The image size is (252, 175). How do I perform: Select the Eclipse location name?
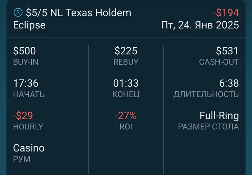[30, 25]
